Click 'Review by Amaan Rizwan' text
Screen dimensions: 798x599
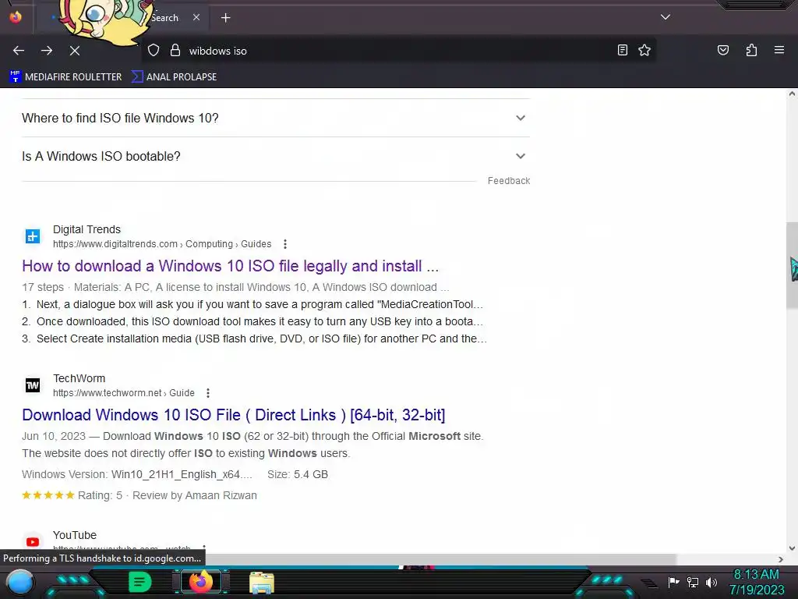click(194, 495)
